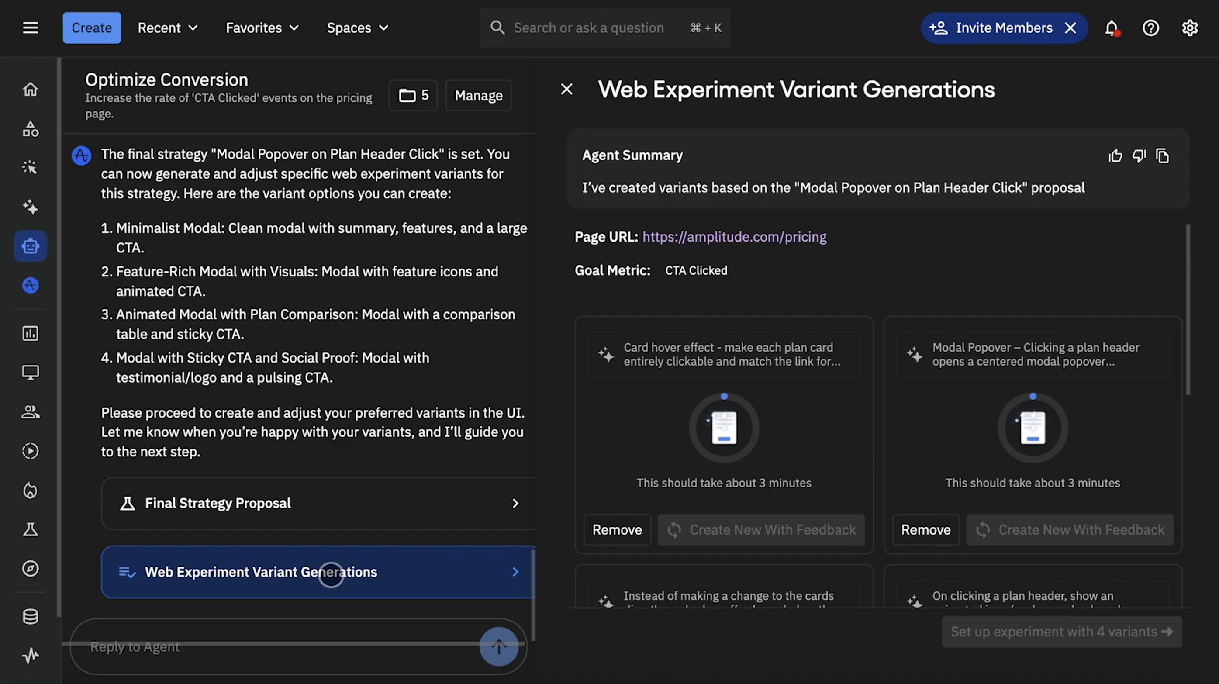Open the hamburger menu
Viewport: 1219px width, 684px height.
coord(30,28)
